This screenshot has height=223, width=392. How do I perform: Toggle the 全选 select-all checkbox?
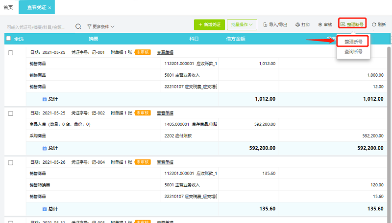(x=8, y=39)
